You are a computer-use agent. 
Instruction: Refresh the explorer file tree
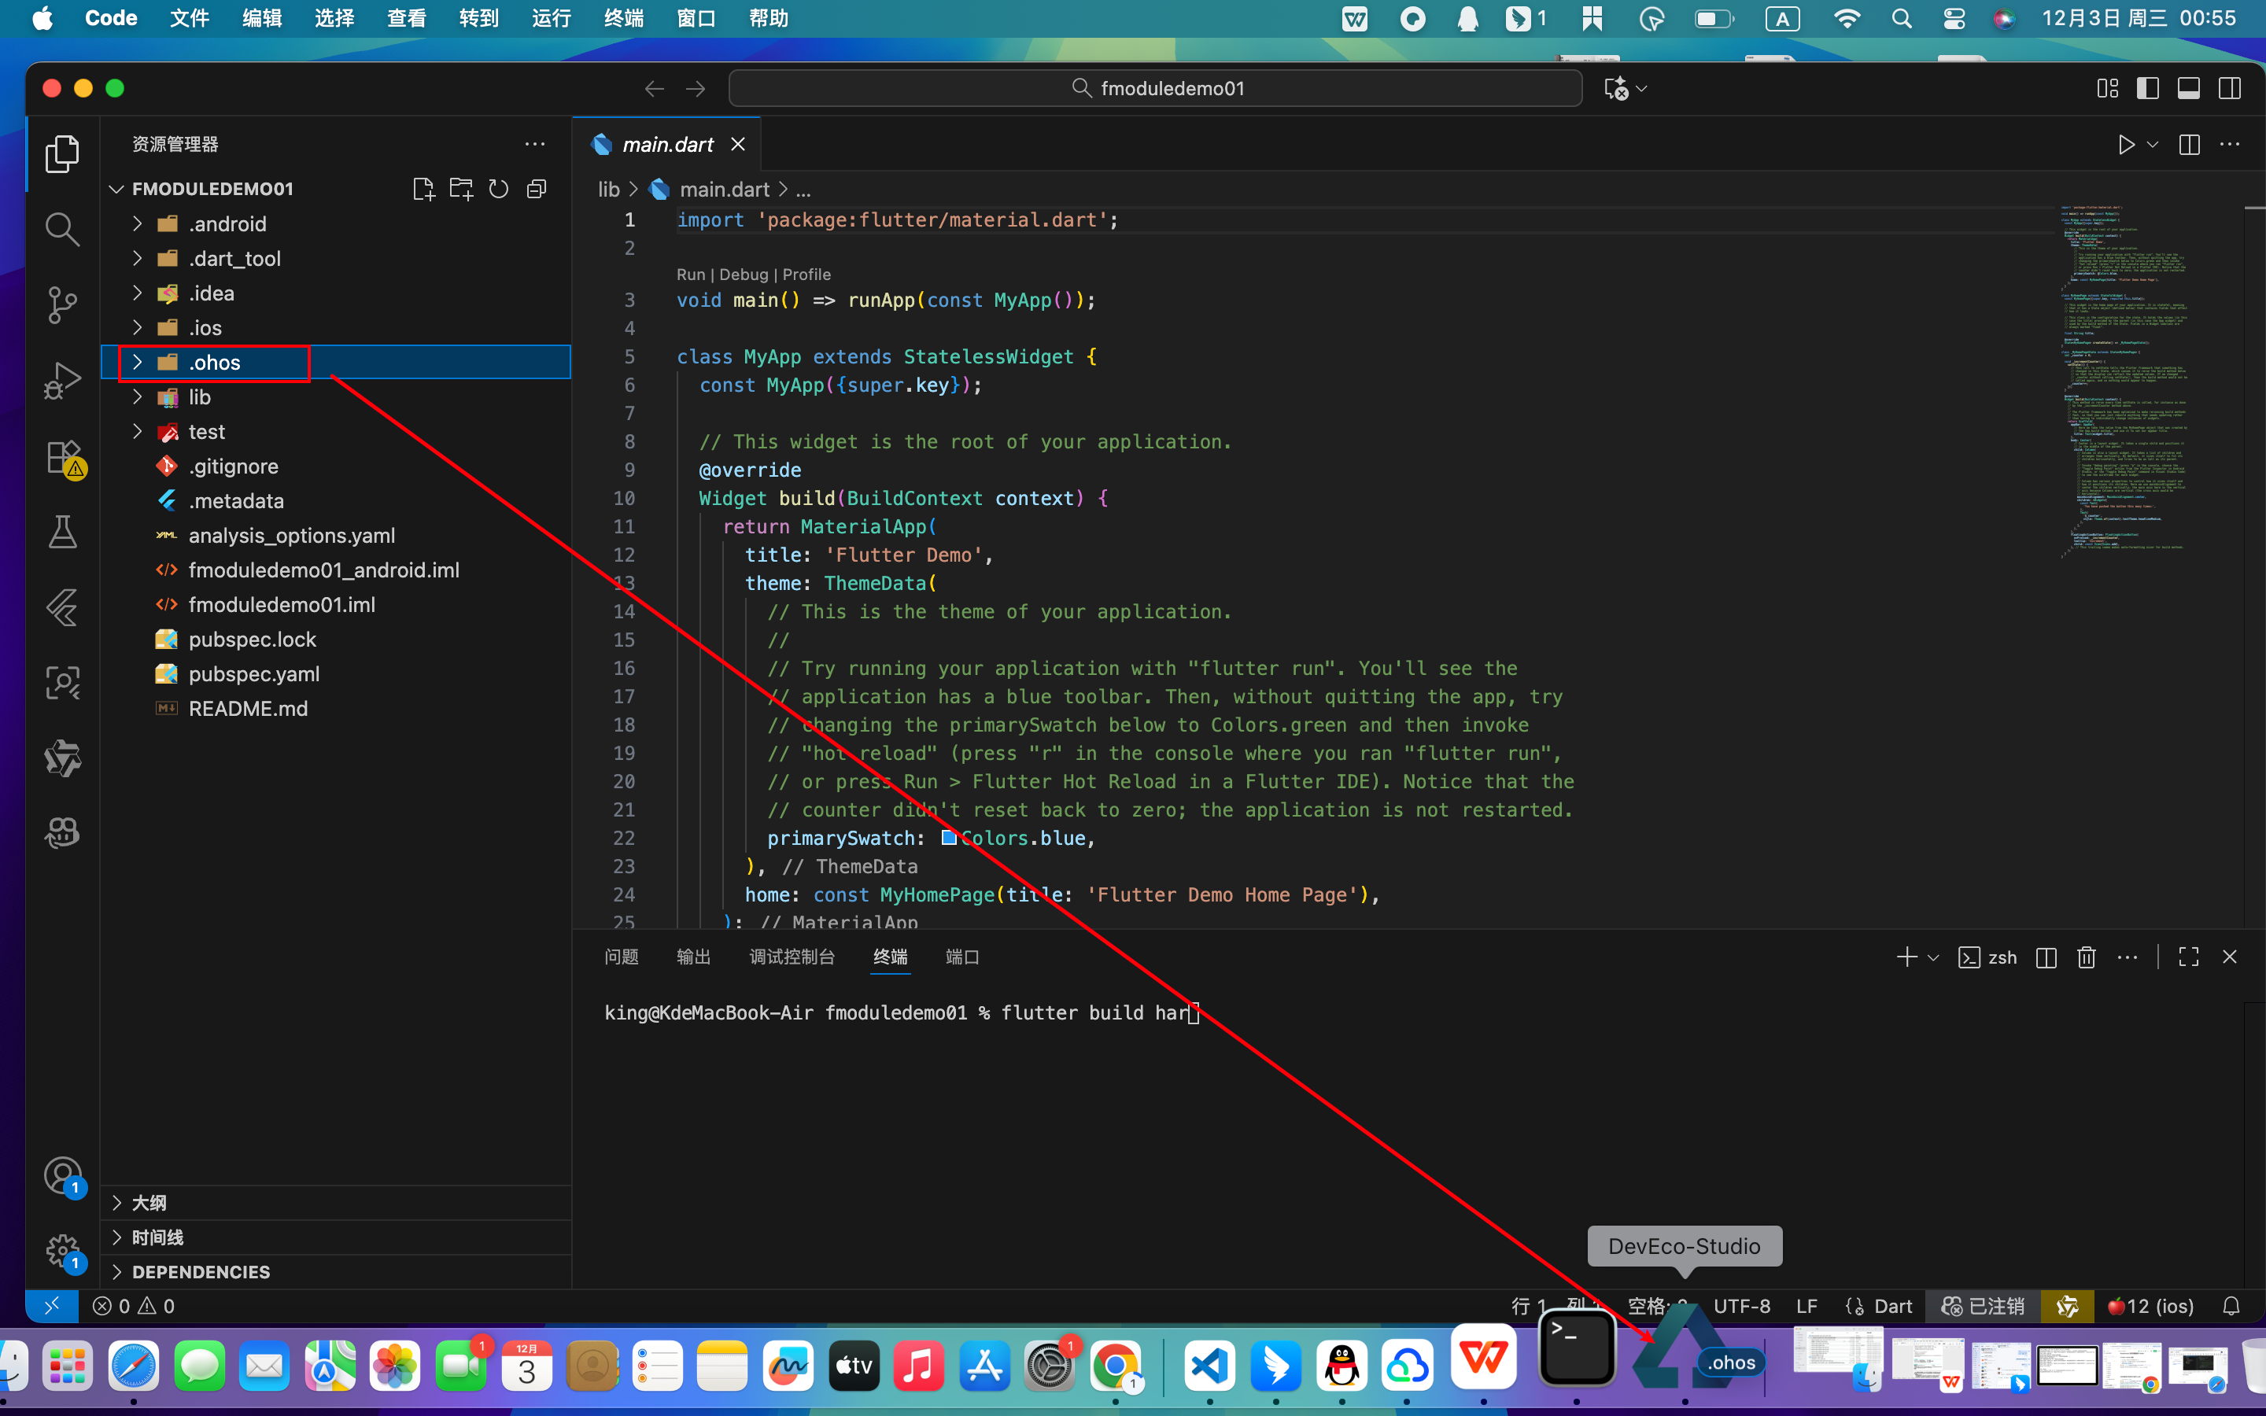(498, 189)
